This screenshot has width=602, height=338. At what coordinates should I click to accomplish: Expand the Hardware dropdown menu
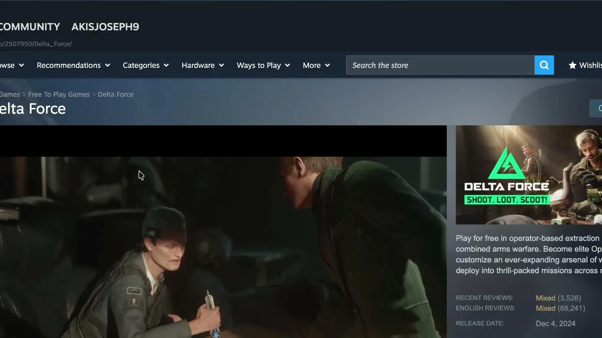tap(203, 65)
